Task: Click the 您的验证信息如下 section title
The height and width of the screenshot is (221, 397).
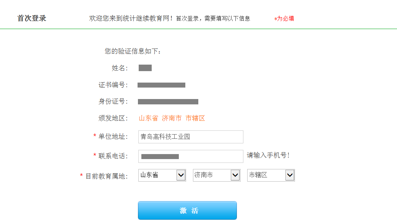Action: (133, 51)
